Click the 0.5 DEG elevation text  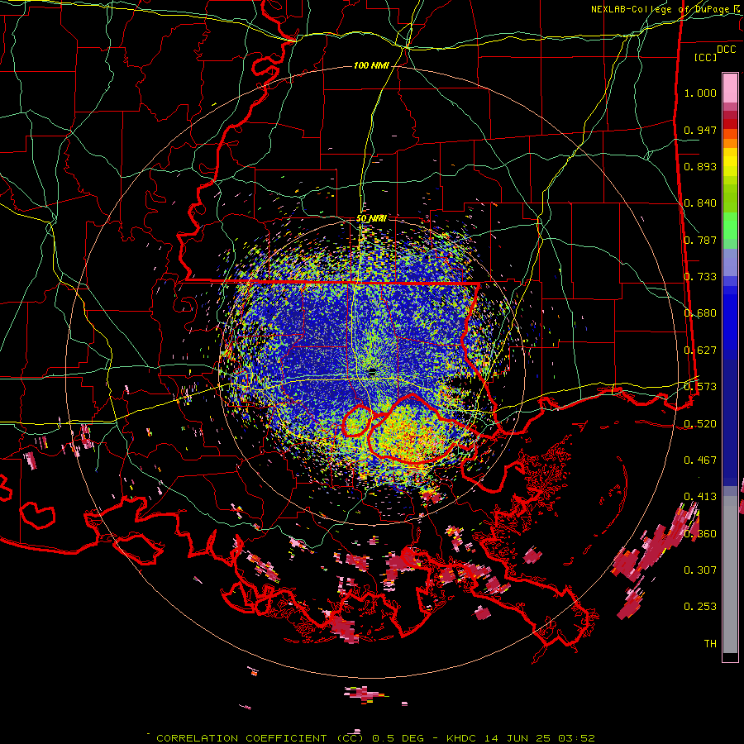click(398, 738)
